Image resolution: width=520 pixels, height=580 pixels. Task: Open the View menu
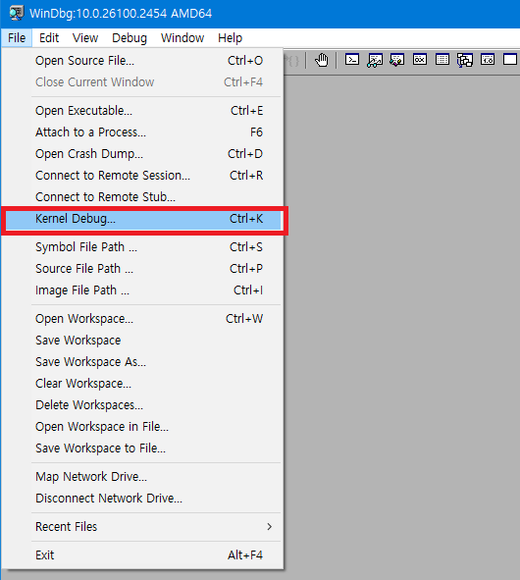click(x=85, y=37)
